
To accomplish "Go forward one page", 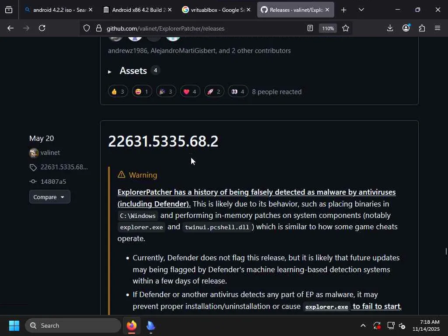I will click(x=26, y=28).
